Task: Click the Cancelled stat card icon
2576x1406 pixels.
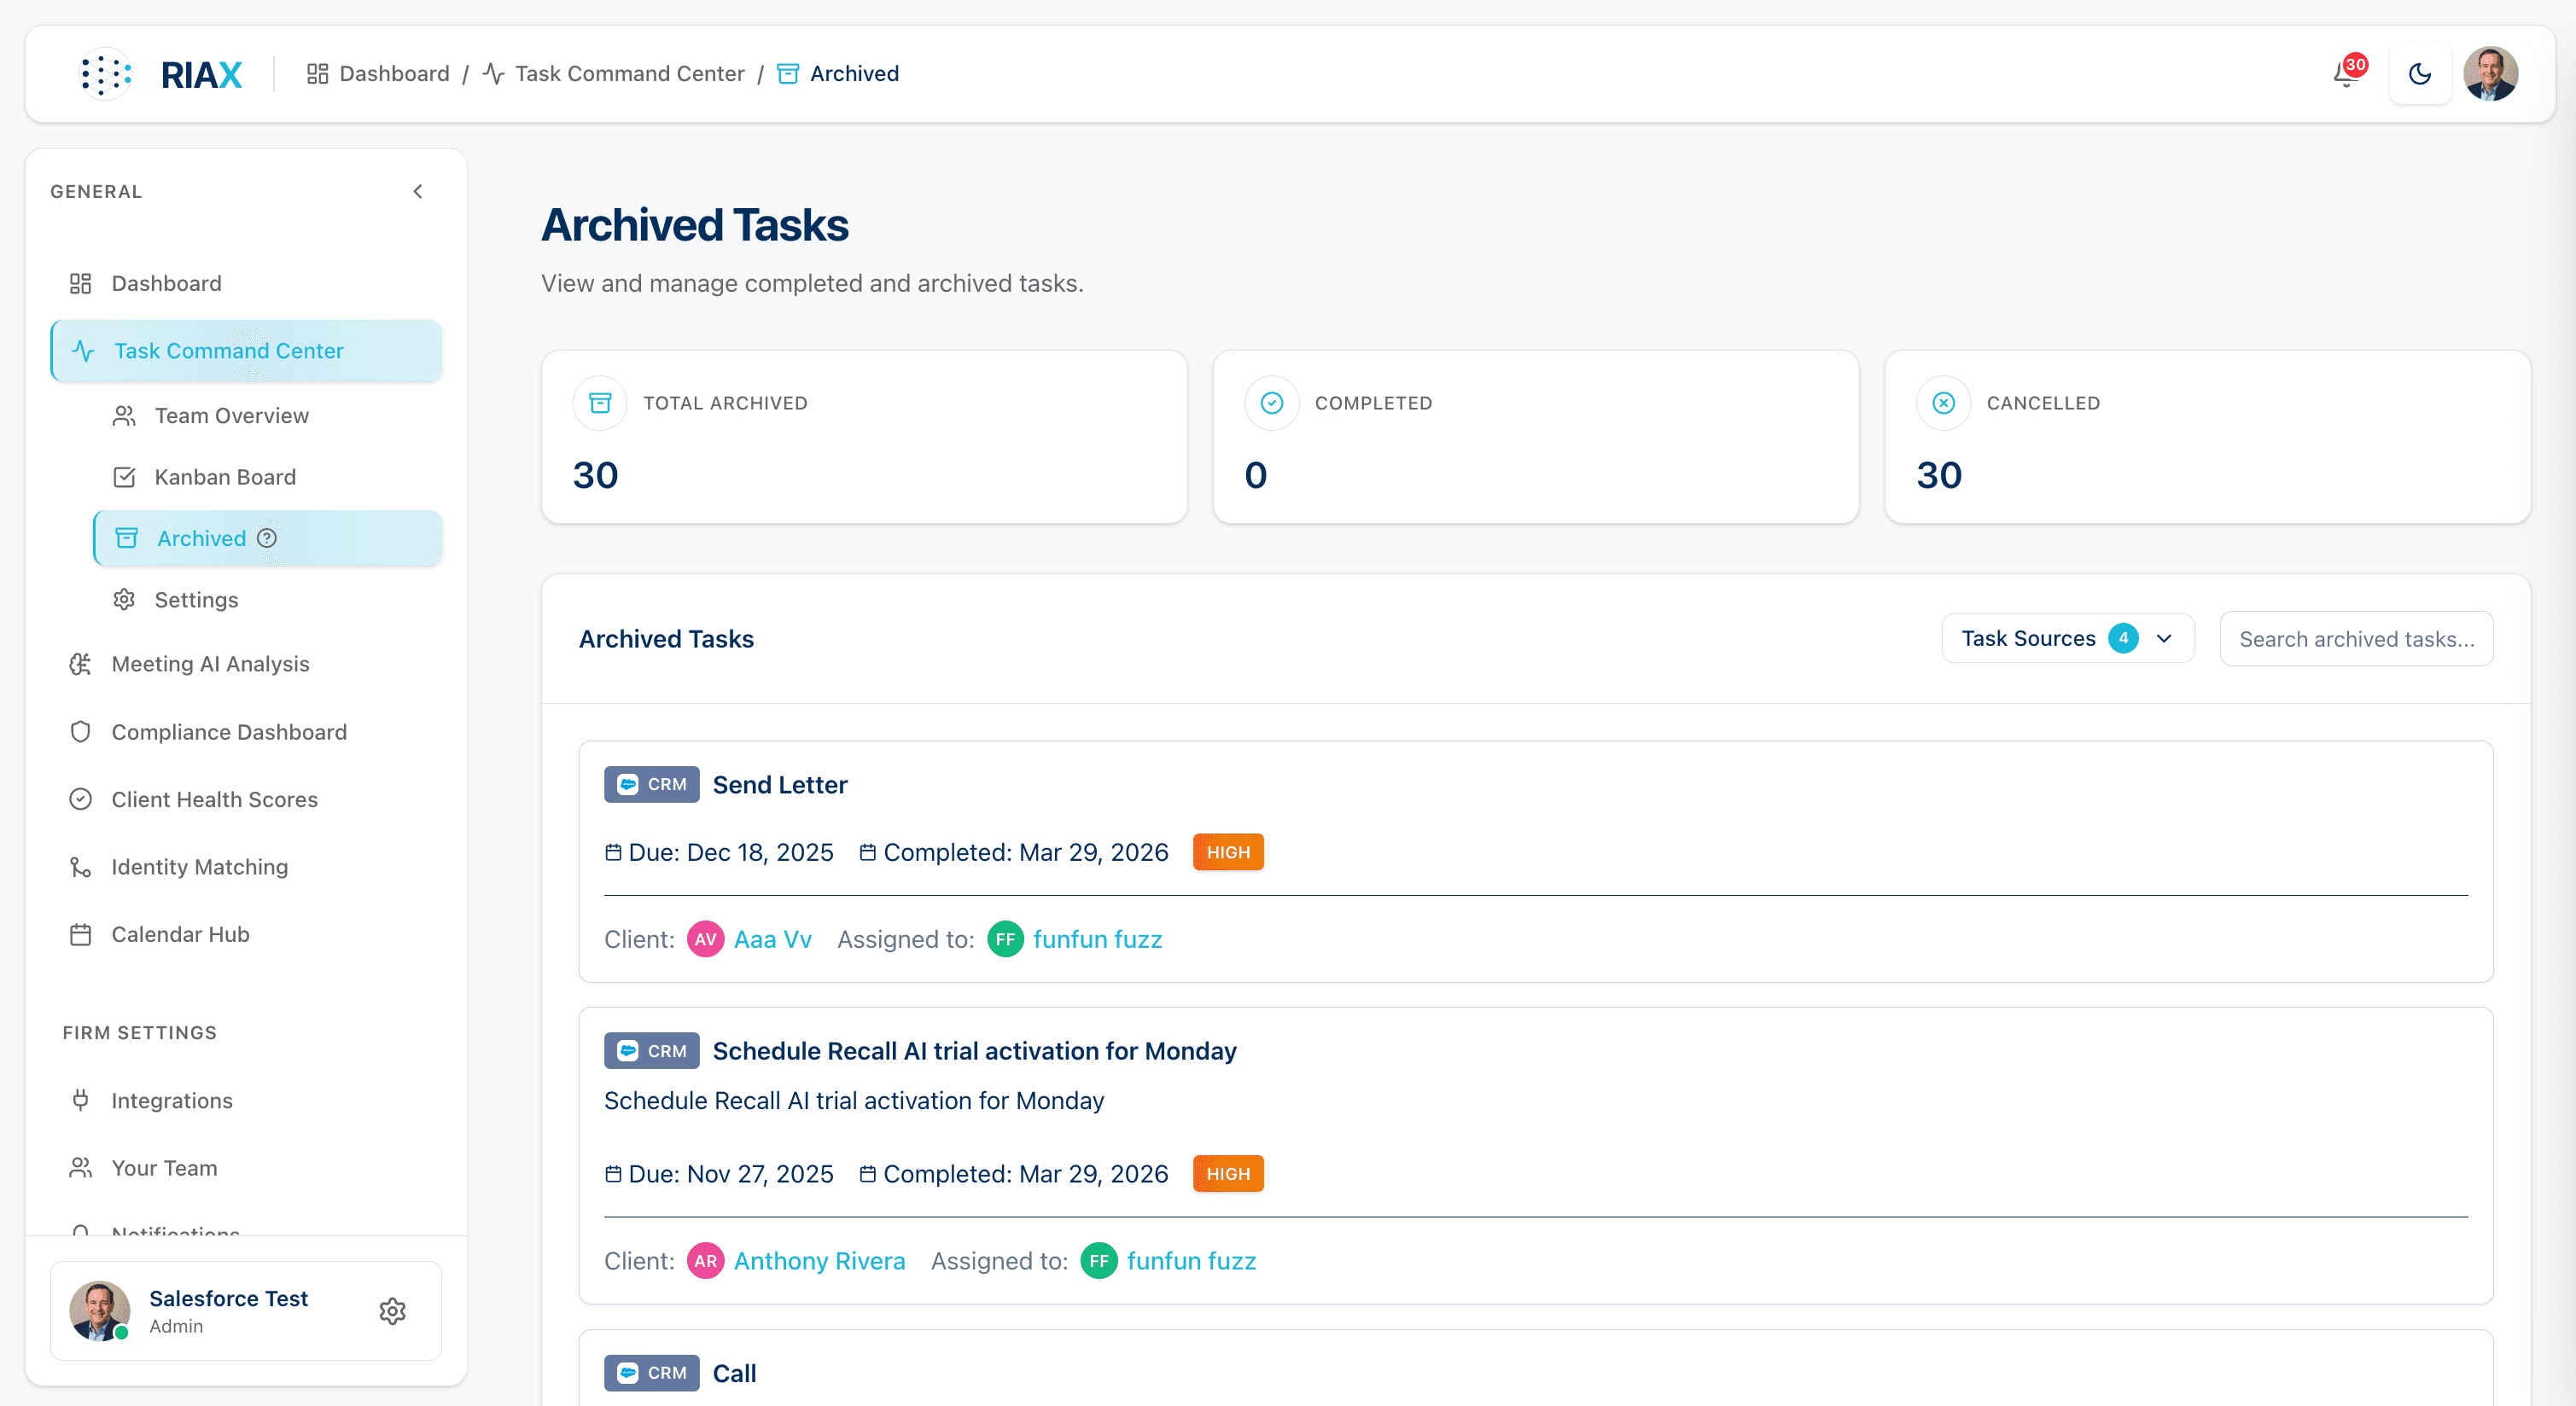Action: pos(1943,403)
